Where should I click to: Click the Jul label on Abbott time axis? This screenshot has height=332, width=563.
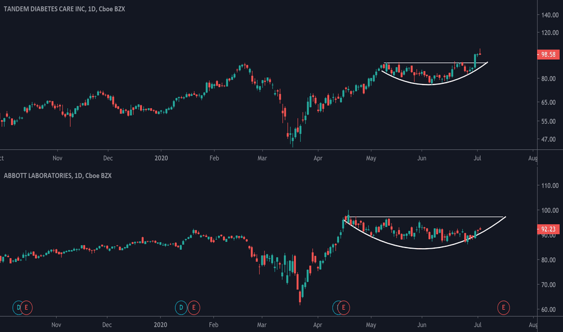[x=478, y=325]
